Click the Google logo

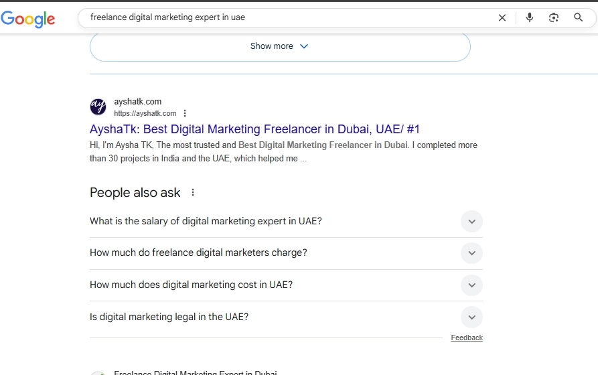(28, 18)
